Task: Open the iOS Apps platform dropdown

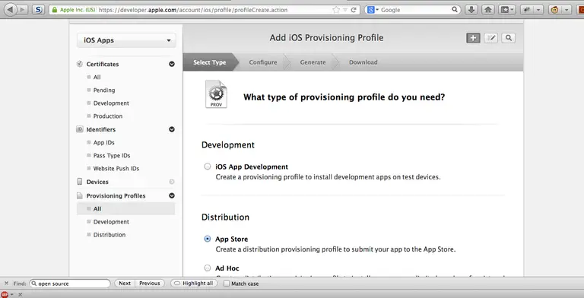Action: tap(126, 40)
